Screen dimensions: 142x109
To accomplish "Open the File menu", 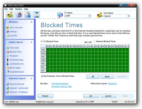I will 6,9.
